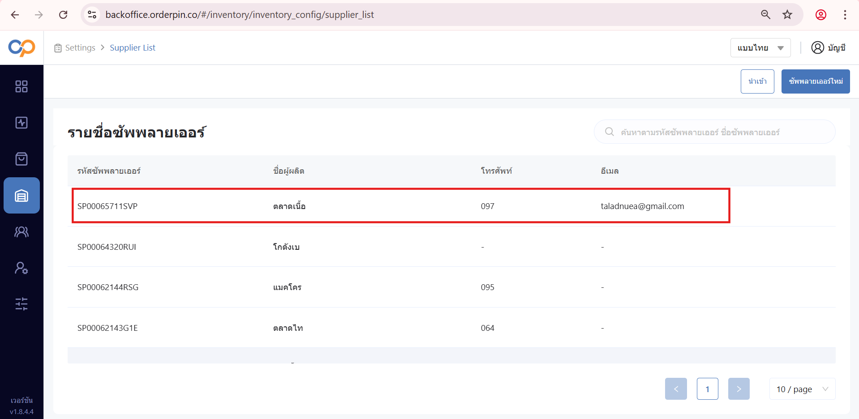
Task: Open the sliders configuration icon in sidebar
Action: click(x=21, y=304)
